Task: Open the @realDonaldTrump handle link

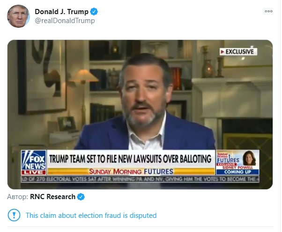Action: 65,21
